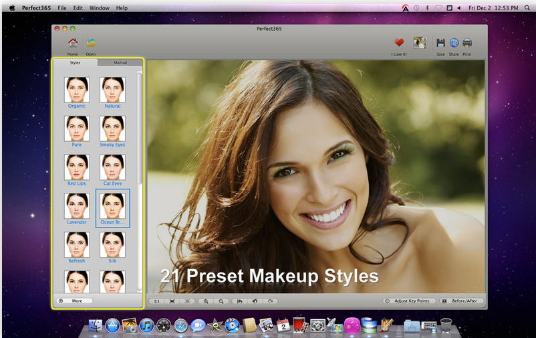The width and height of the screenshot is (536, 338).
Task: Click the fit-to-face zoom icon
Action: pos(187,301)
